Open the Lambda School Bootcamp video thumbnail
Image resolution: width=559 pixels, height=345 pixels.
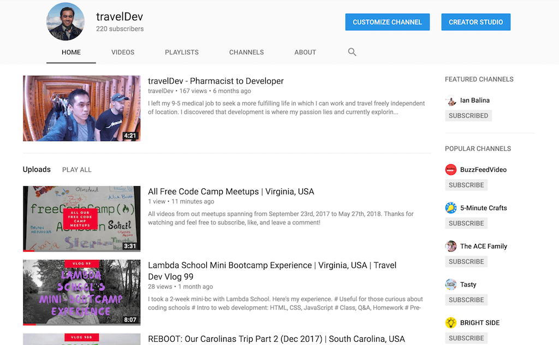(x=82, y=293)
